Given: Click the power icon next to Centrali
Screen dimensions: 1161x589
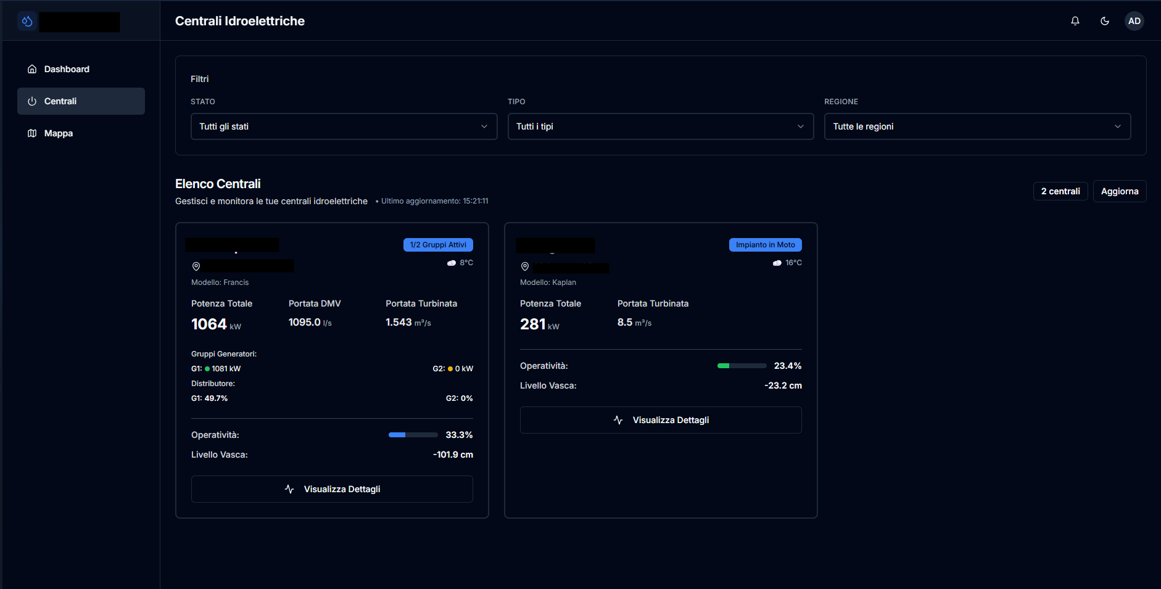Looking at the screenshot, I should (x=32, y=101).
